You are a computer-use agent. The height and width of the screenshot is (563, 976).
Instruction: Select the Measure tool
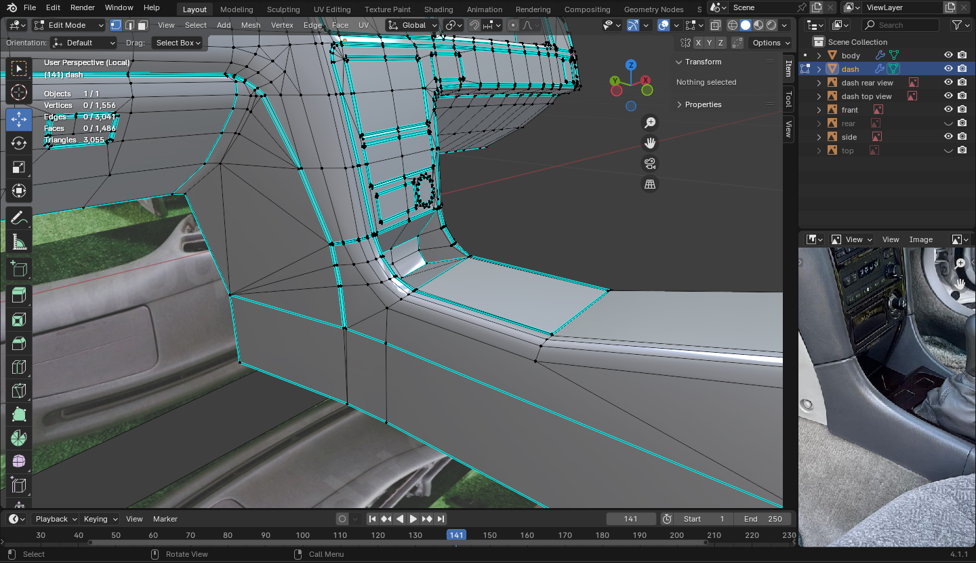click(19, 242)
